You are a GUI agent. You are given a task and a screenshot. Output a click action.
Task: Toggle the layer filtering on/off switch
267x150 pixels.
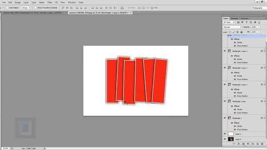coord(259,22)
